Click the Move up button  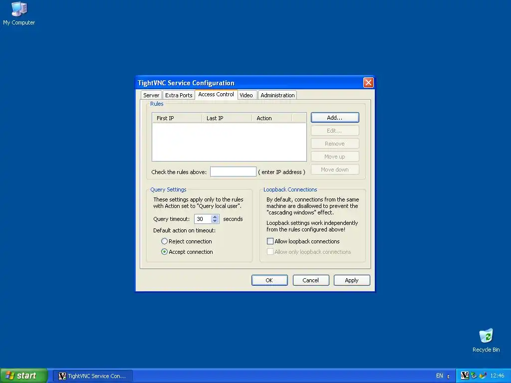[335, 157]
